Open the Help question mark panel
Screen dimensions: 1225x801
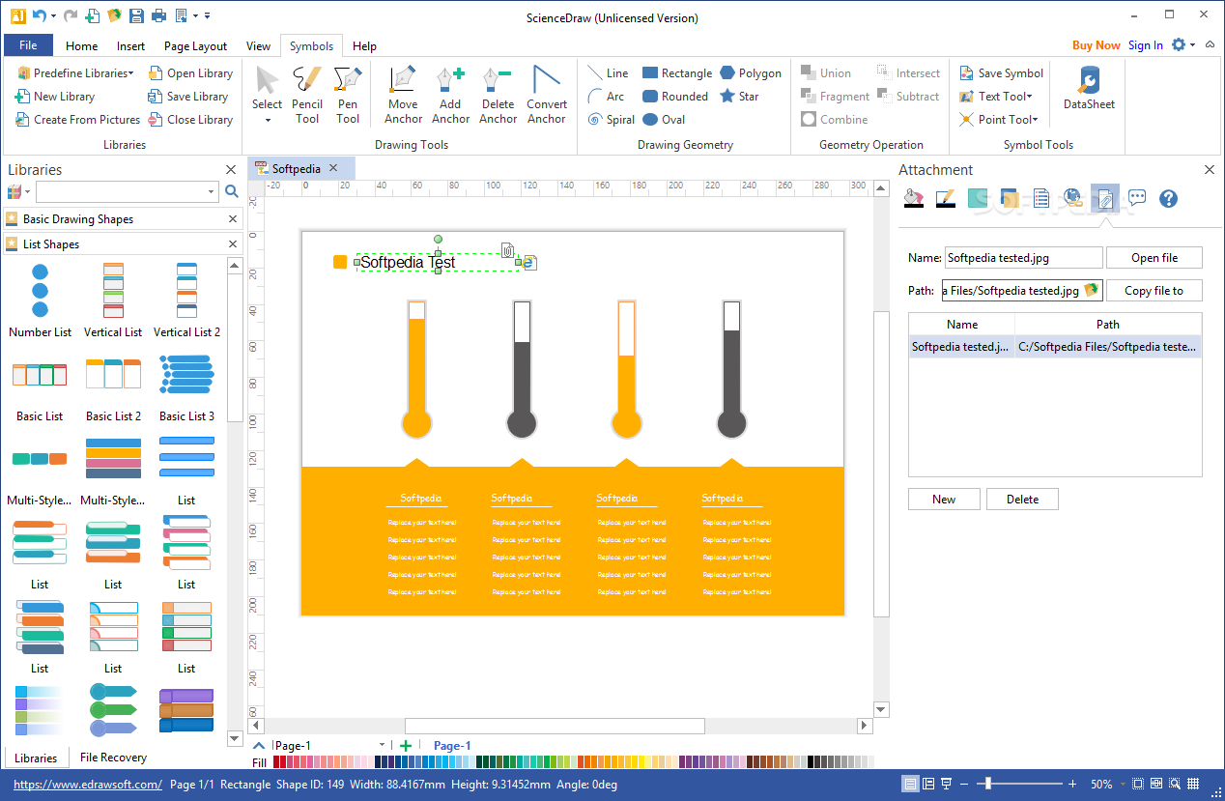coord(1169,199)
